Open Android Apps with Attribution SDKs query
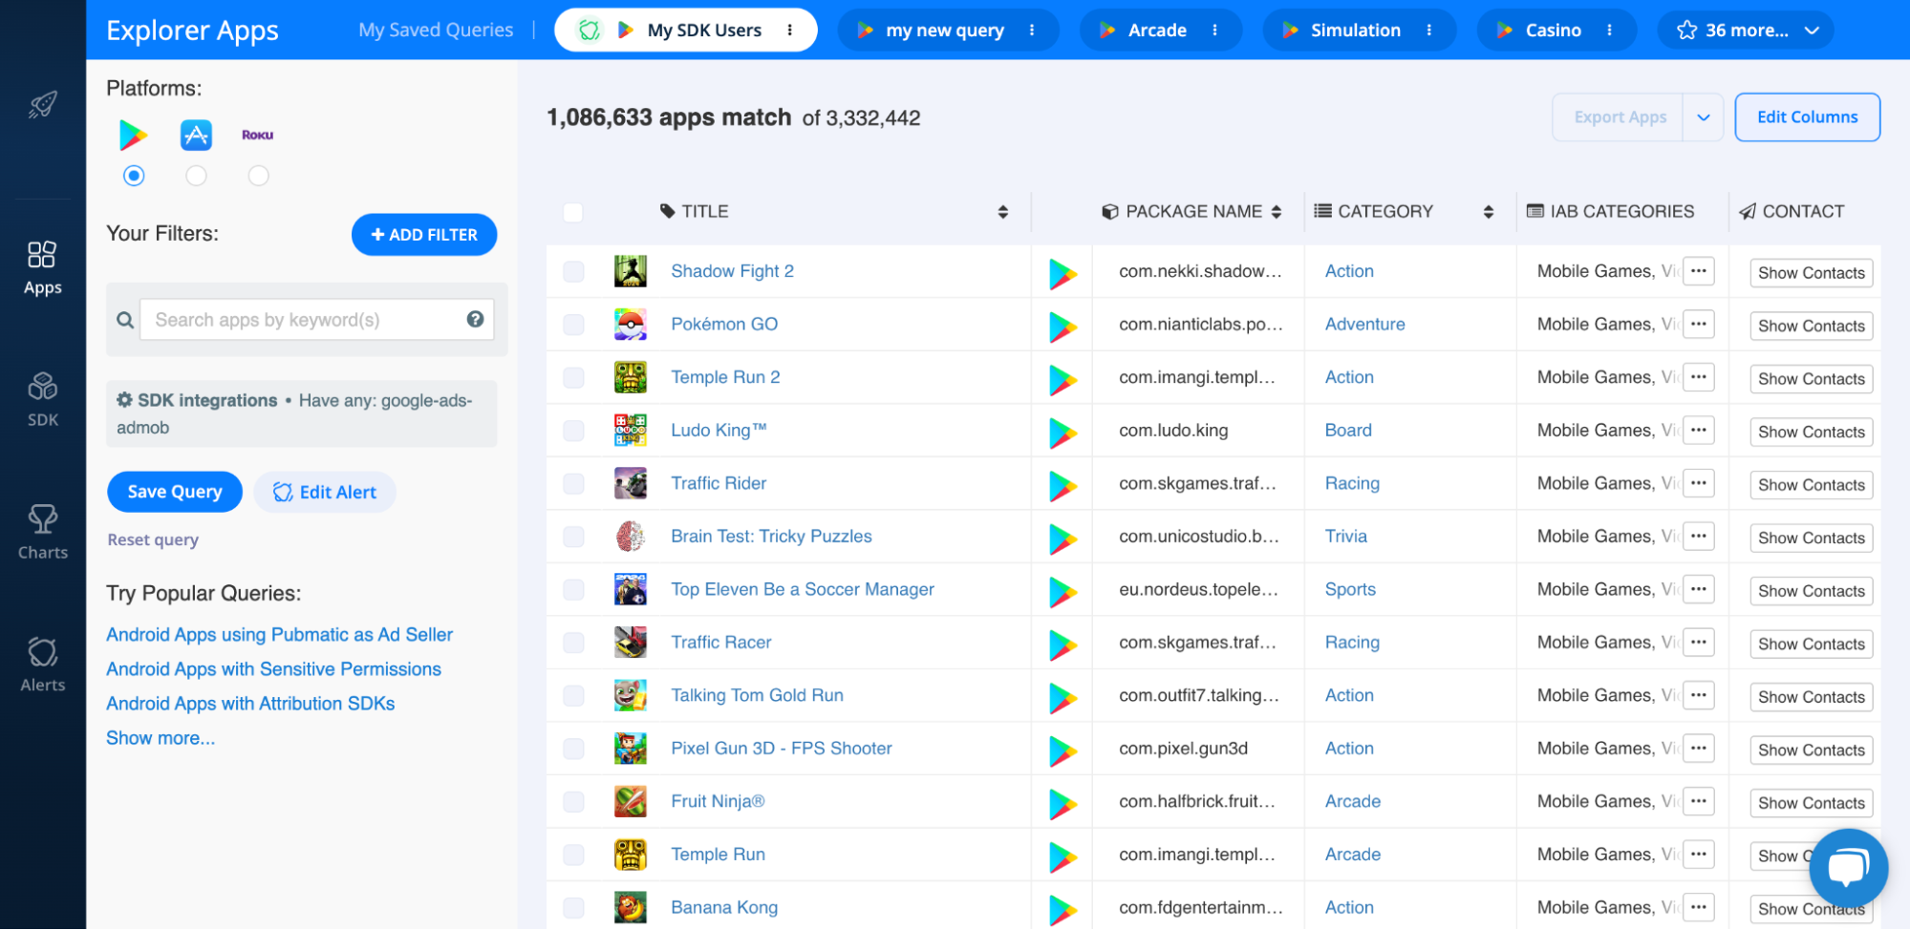The height and width of the screenshot is (930, 1910). tap(250, 704)
